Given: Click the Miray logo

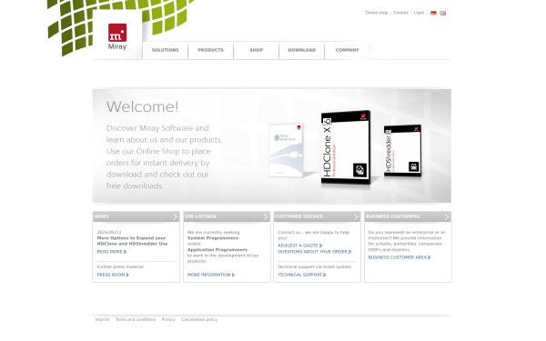Looking at the screenshot, I should [x=117, y=37].
